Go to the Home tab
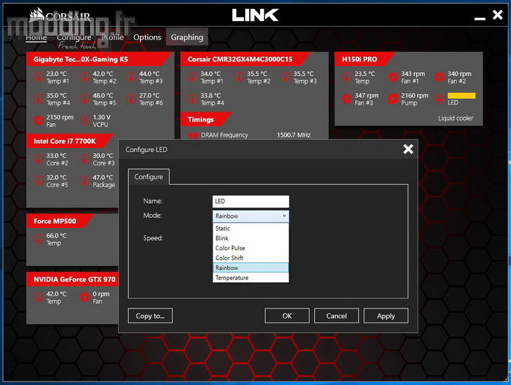511x385 pixels. tap(36, 38)
